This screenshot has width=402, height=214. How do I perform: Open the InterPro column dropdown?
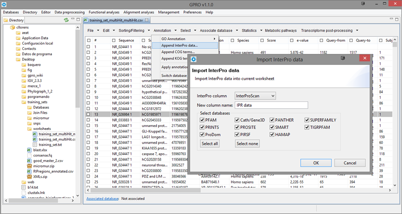[255, 95]
